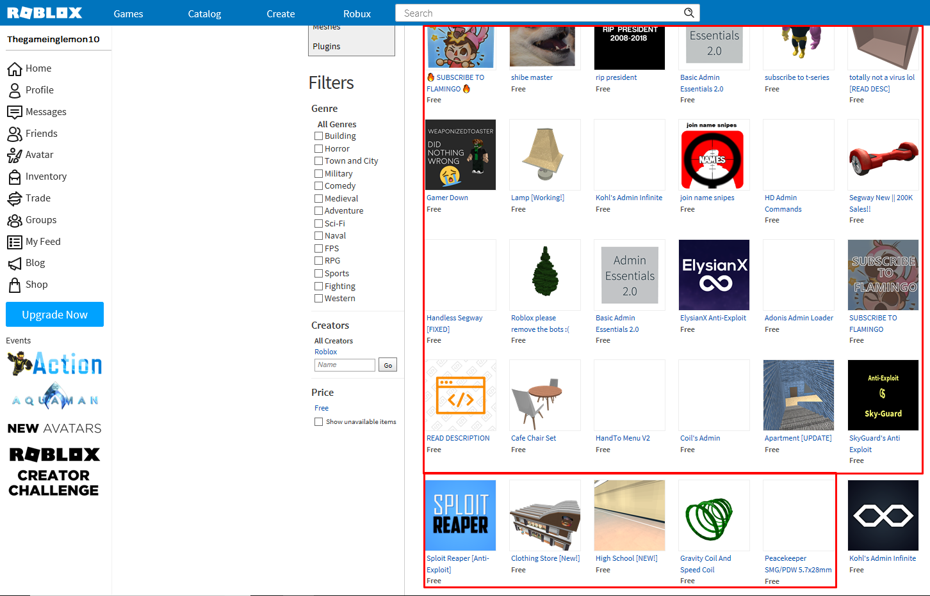Open the Trade sidebar icon
Viewport: 930px width, 596px height.
tap(15, 198)
